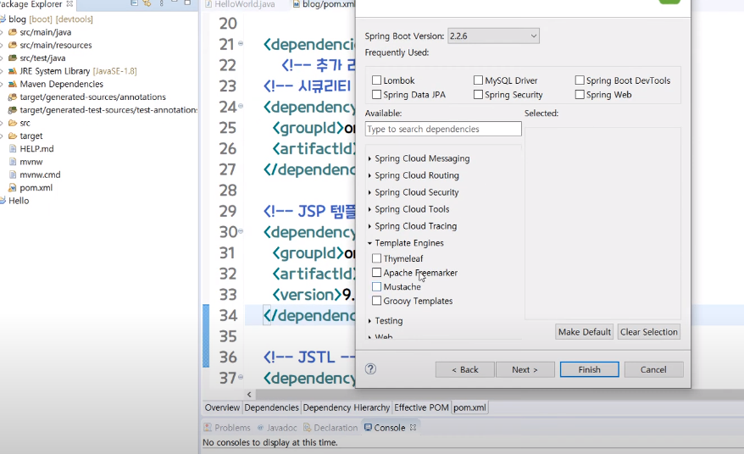Open the Spring Boot Version dropdown

(493, 36)
